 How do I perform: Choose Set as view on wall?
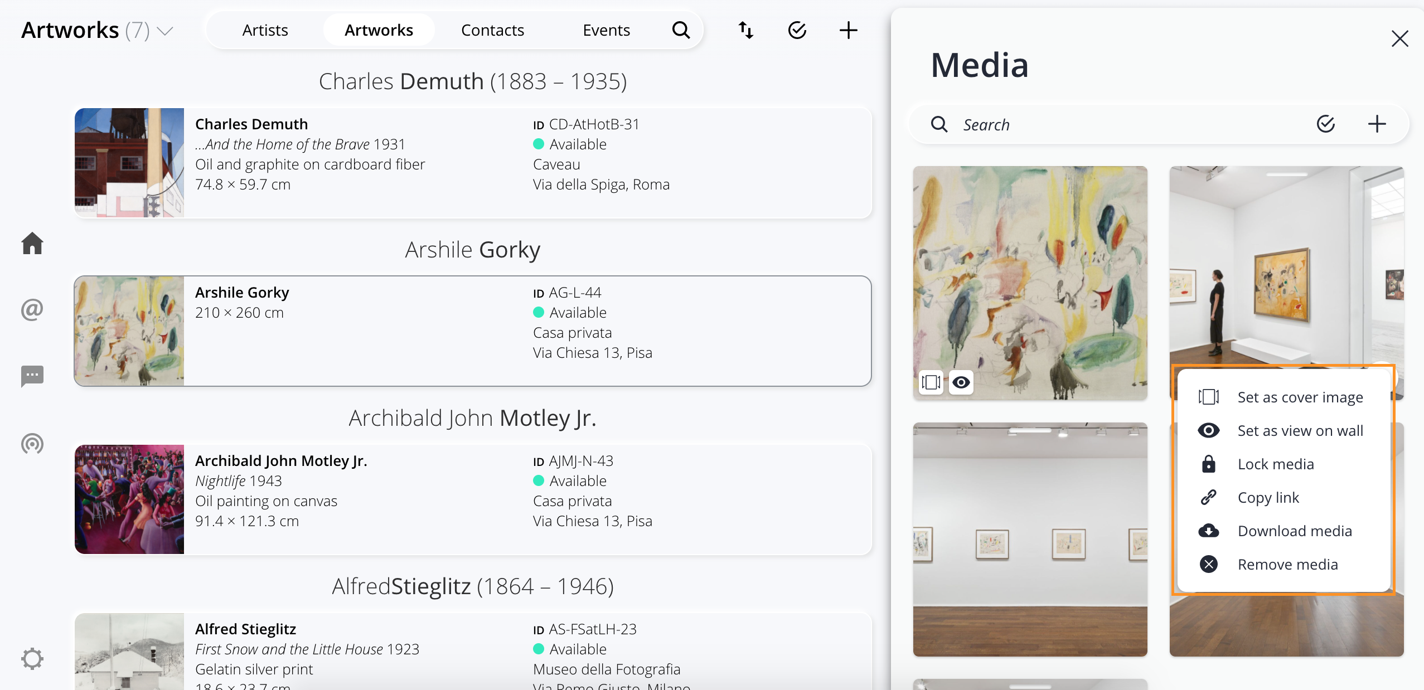(1283, 430)
